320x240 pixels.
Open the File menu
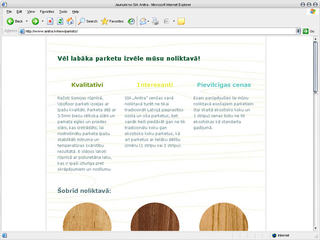[9, 11]
